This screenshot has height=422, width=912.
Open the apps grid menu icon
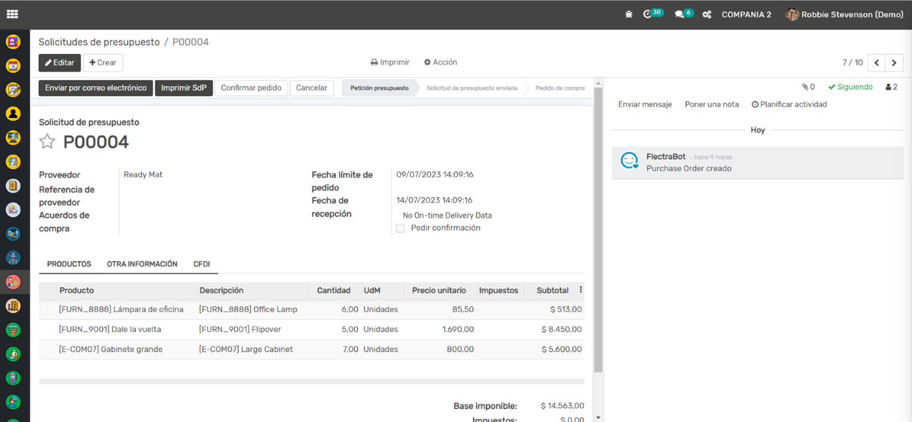12,14
